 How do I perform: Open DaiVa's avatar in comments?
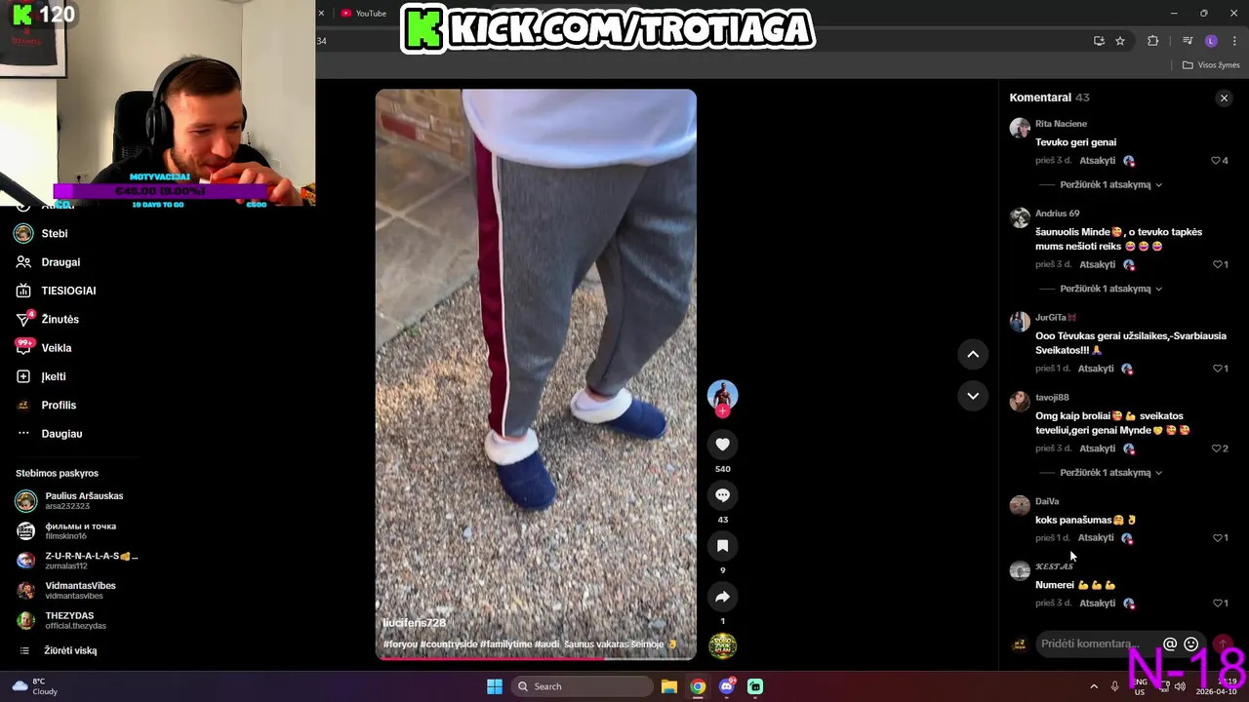tap(1020, 505)
